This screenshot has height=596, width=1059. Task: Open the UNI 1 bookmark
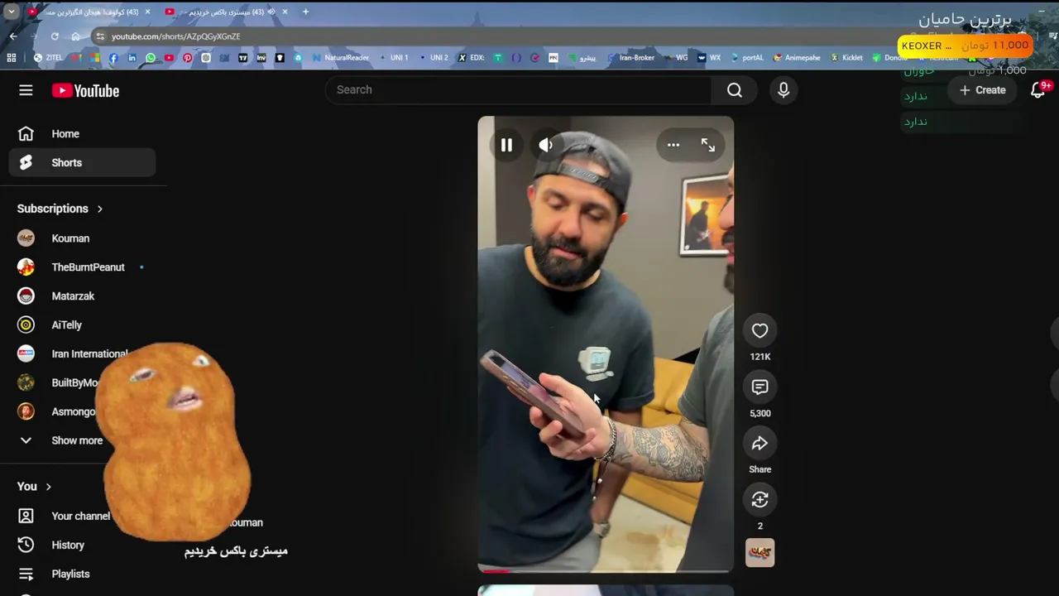[394, 58]
